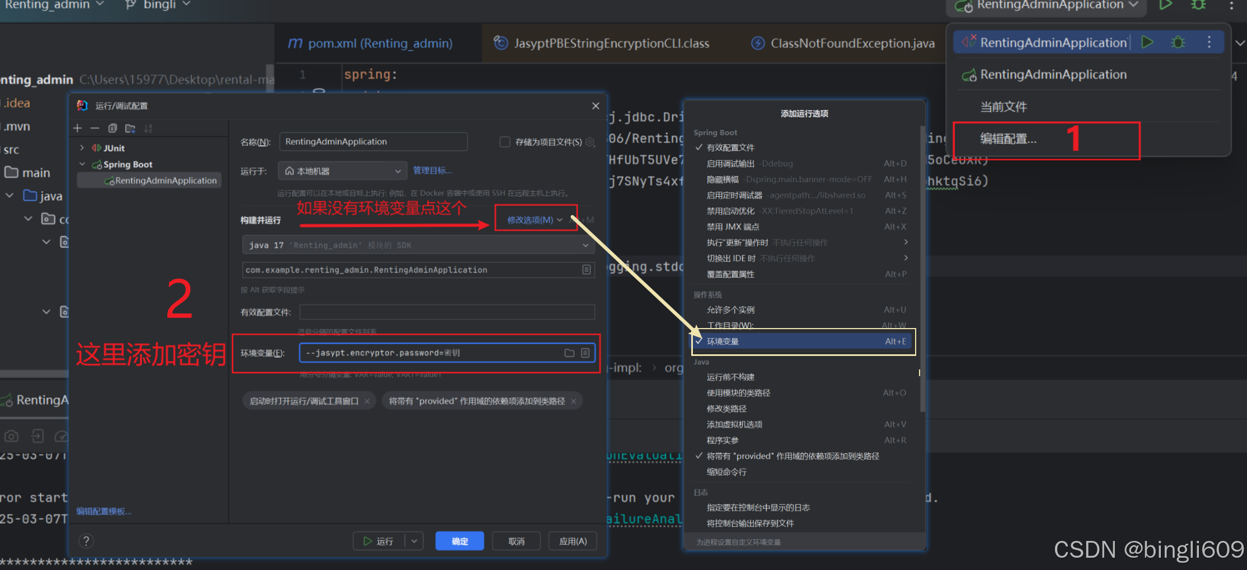Click the 确定 confirmation button
The height and width of the screenshot is (570, 1247).
click(x=459, y=540)
